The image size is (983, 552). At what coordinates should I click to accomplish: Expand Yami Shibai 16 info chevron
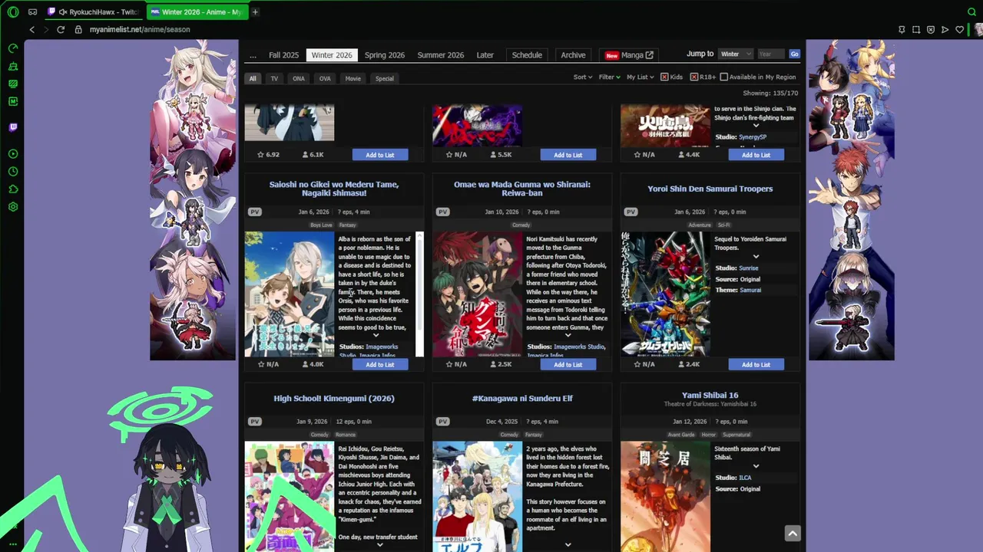pos(756,466)
